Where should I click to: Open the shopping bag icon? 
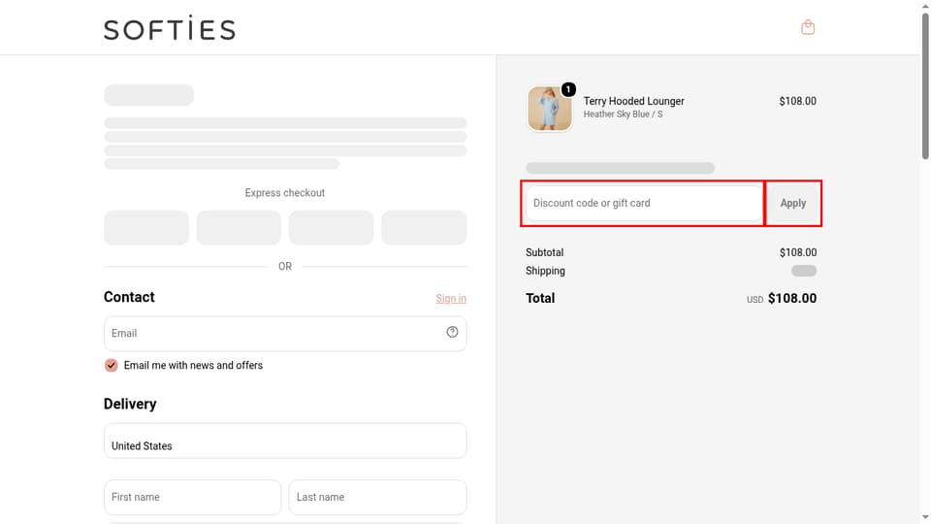(808, 27)
